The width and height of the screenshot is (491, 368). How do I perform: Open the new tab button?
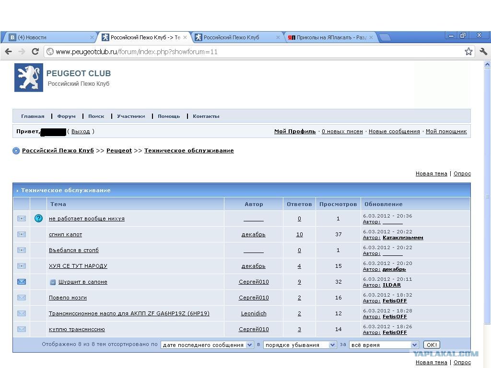(385, 37)
